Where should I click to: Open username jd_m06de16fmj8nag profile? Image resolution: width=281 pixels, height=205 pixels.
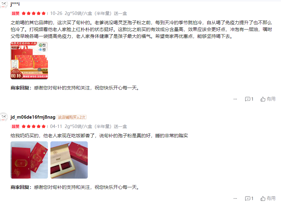click(x=33, y=117)
